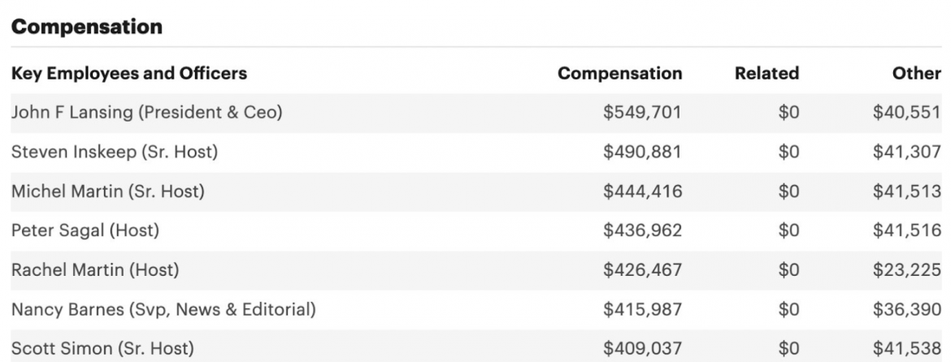This screenshot has height=362, width=951.
Task: Click Peter Sagal (Host) name
Action: tap(85, 231)
